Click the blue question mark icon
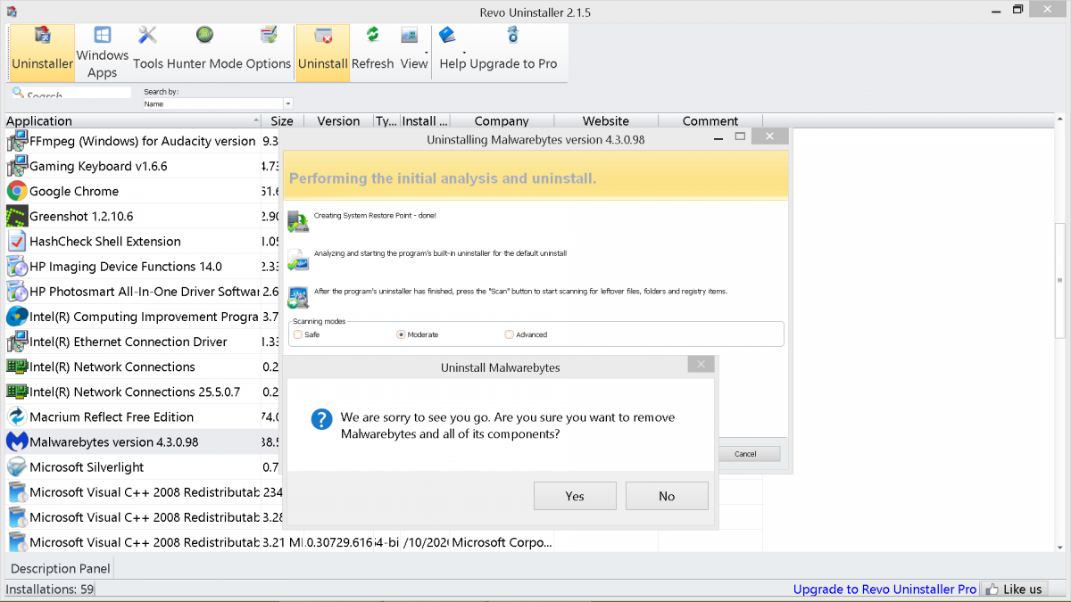The width and height of the screenshot is (1071, 602). pos(321,419)
